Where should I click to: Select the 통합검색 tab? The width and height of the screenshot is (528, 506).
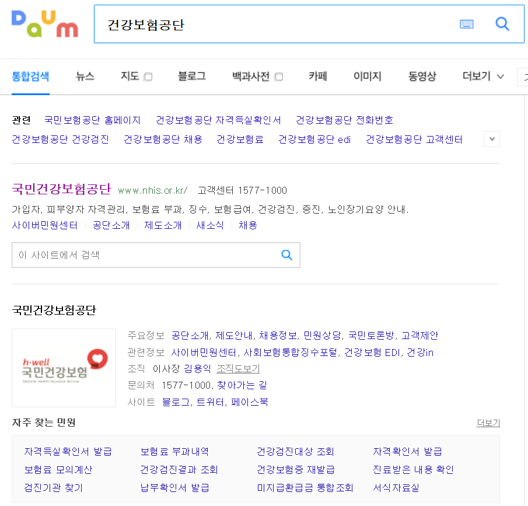30,76
